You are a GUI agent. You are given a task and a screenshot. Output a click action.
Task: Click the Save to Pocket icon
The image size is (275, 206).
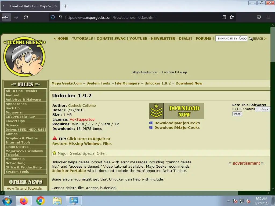click(259, 17)
